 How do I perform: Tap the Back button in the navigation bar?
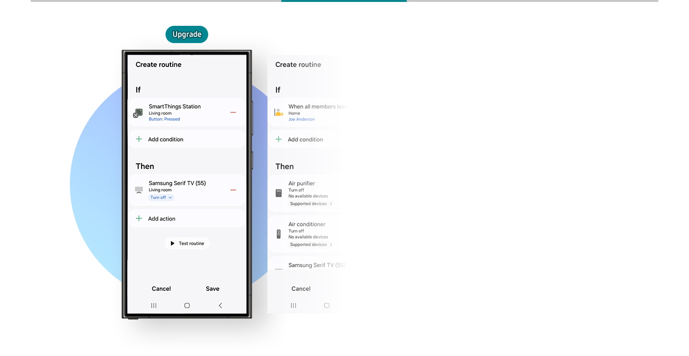(x=220, y=305)
